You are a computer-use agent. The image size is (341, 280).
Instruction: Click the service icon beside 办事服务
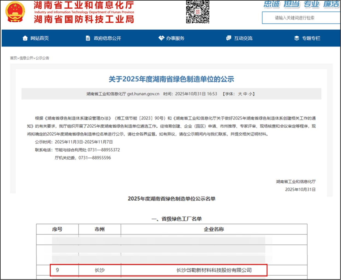tap(161, 38)
